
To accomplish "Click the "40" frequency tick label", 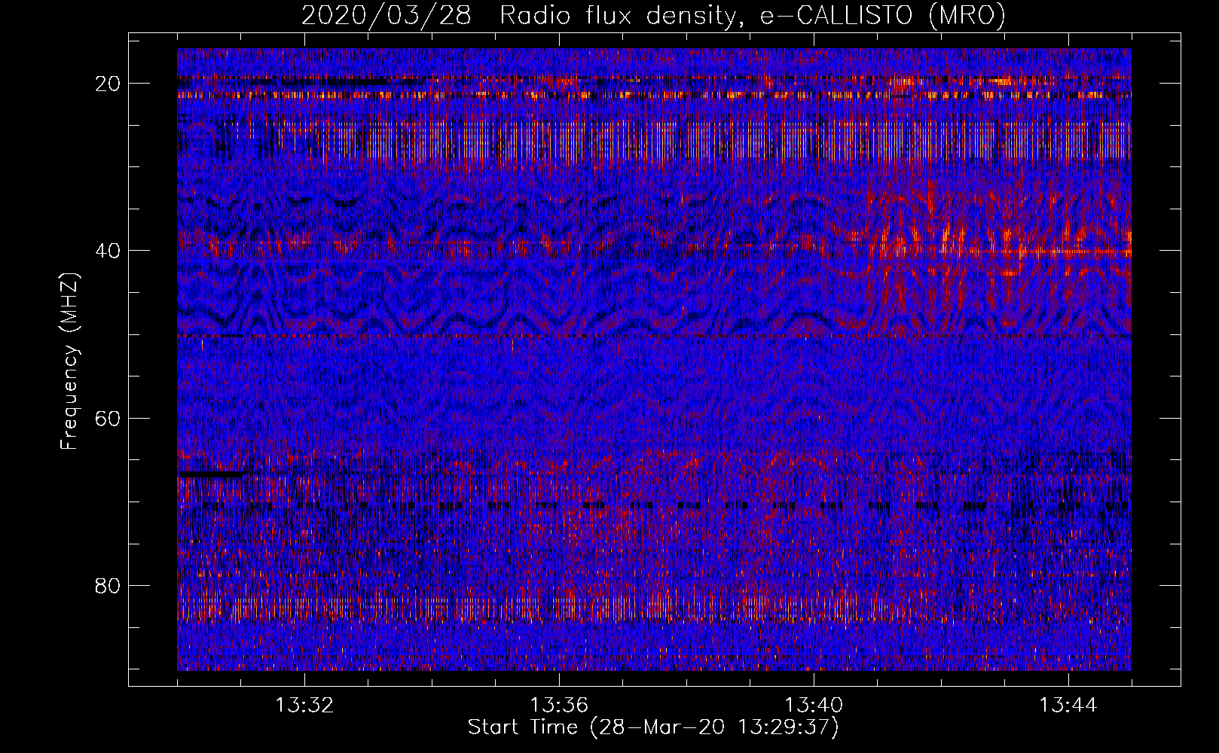I will pos(108,251).
